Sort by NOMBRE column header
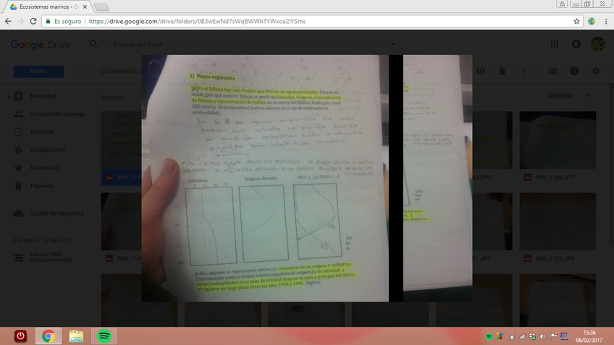614x345 pixels. [560, 95]
